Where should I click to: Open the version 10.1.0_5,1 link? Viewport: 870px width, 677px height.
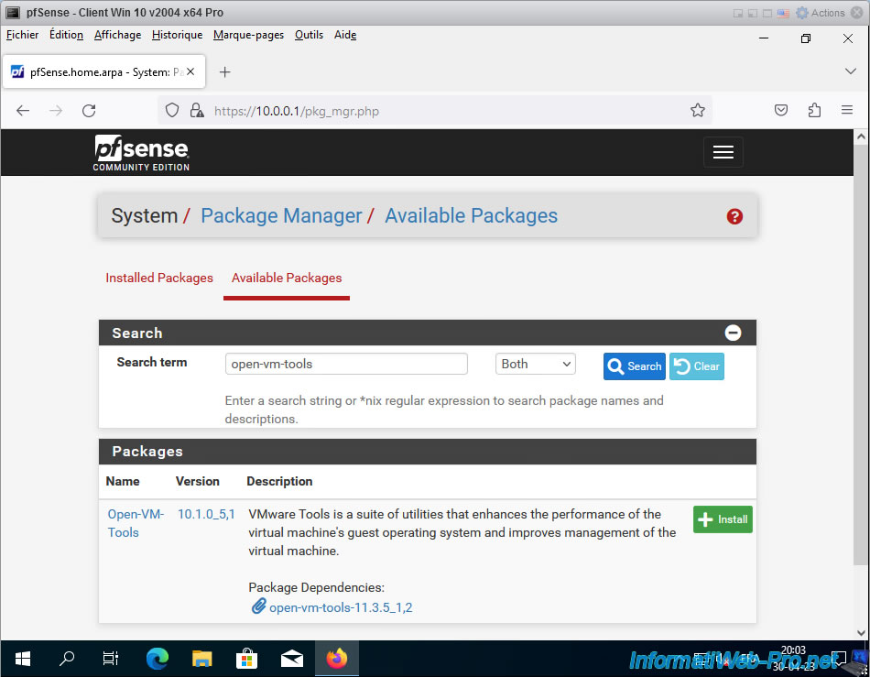point(206,515)
